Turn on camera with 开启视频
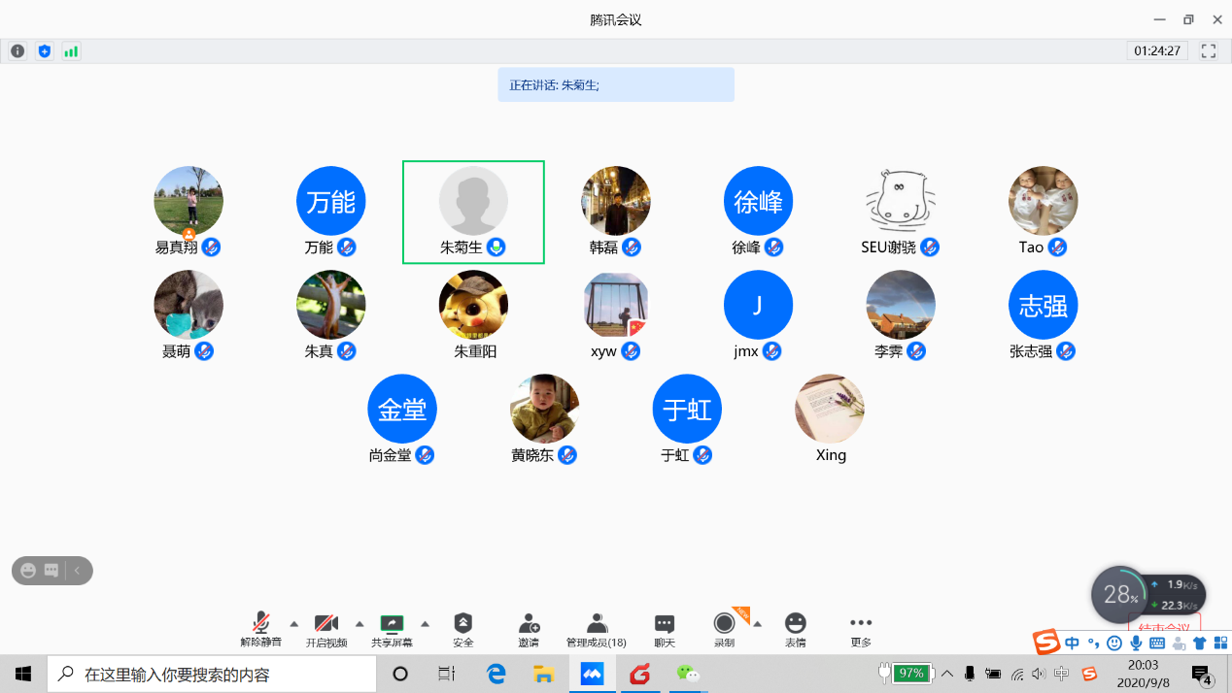The width and height of the screenshot is (1232, 693). pyautogui.click(x=326, y=629)
